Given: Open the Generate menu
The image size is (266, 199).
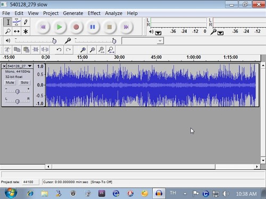Looking at the screenshot, I should click(73, 13).
